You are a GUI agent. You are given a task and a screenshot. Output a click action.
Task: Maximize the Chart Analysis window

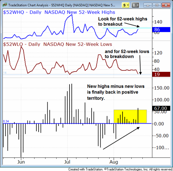[157, 5]
